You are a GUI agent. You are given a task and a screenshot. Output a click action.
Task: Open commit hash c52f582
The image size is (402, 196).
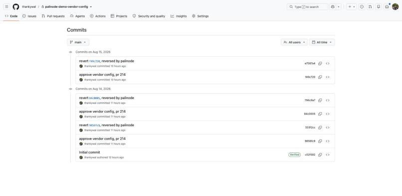click(x=310, y=155)
